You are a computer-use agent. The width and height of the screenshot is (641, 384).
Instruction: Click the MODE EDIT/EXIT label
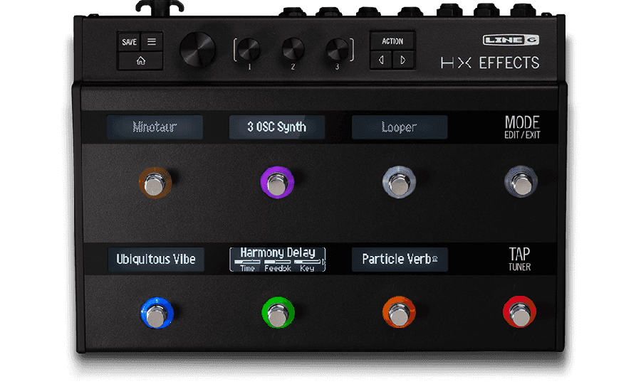[x=522, y=127]
